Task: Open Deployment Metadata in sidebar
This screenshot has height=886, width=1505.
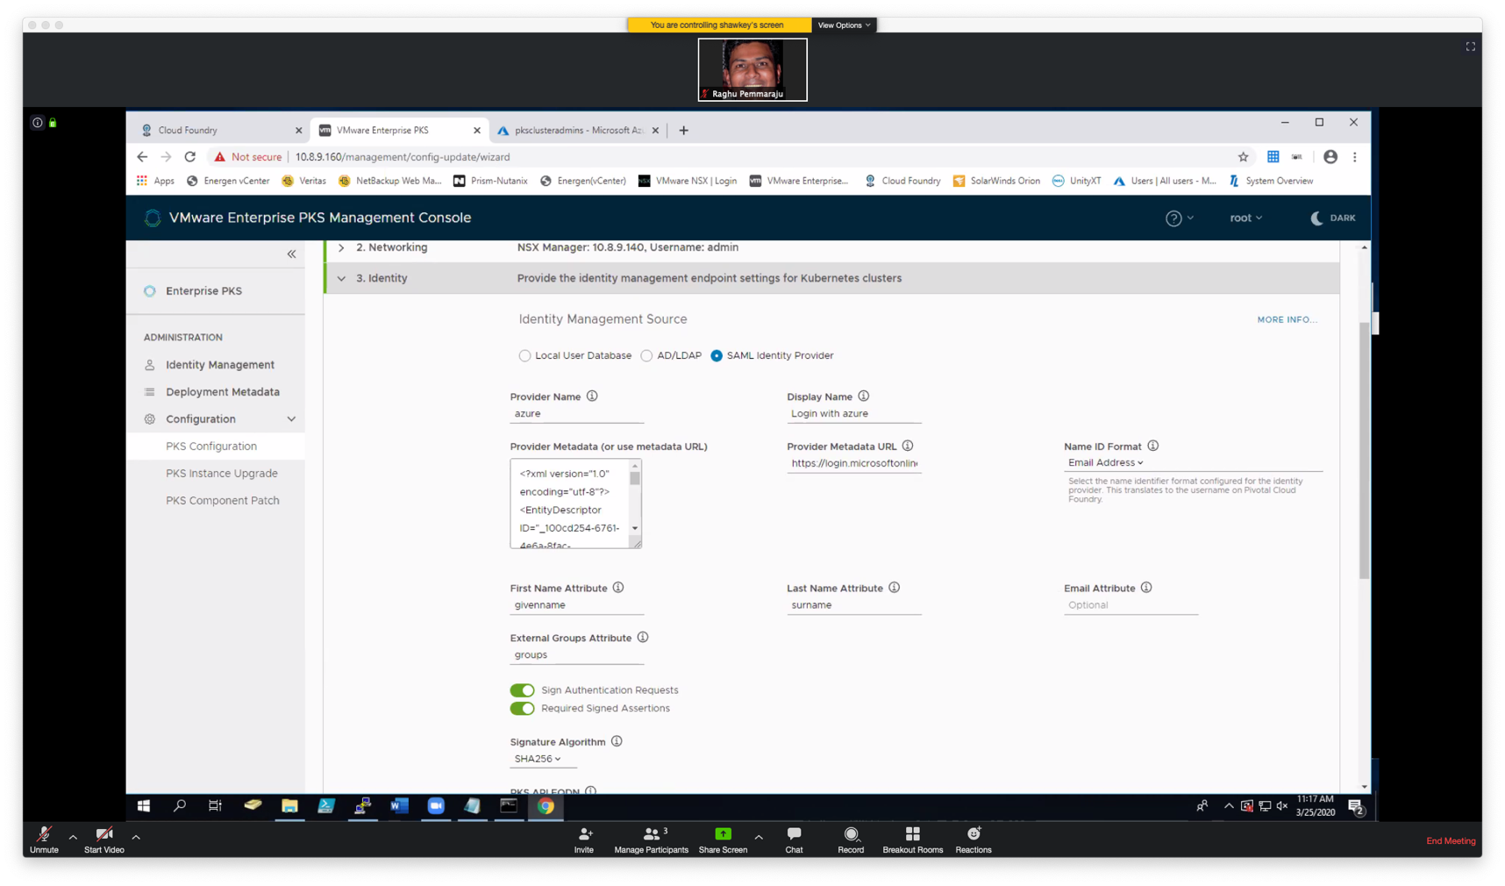Action: click(222, 392)
